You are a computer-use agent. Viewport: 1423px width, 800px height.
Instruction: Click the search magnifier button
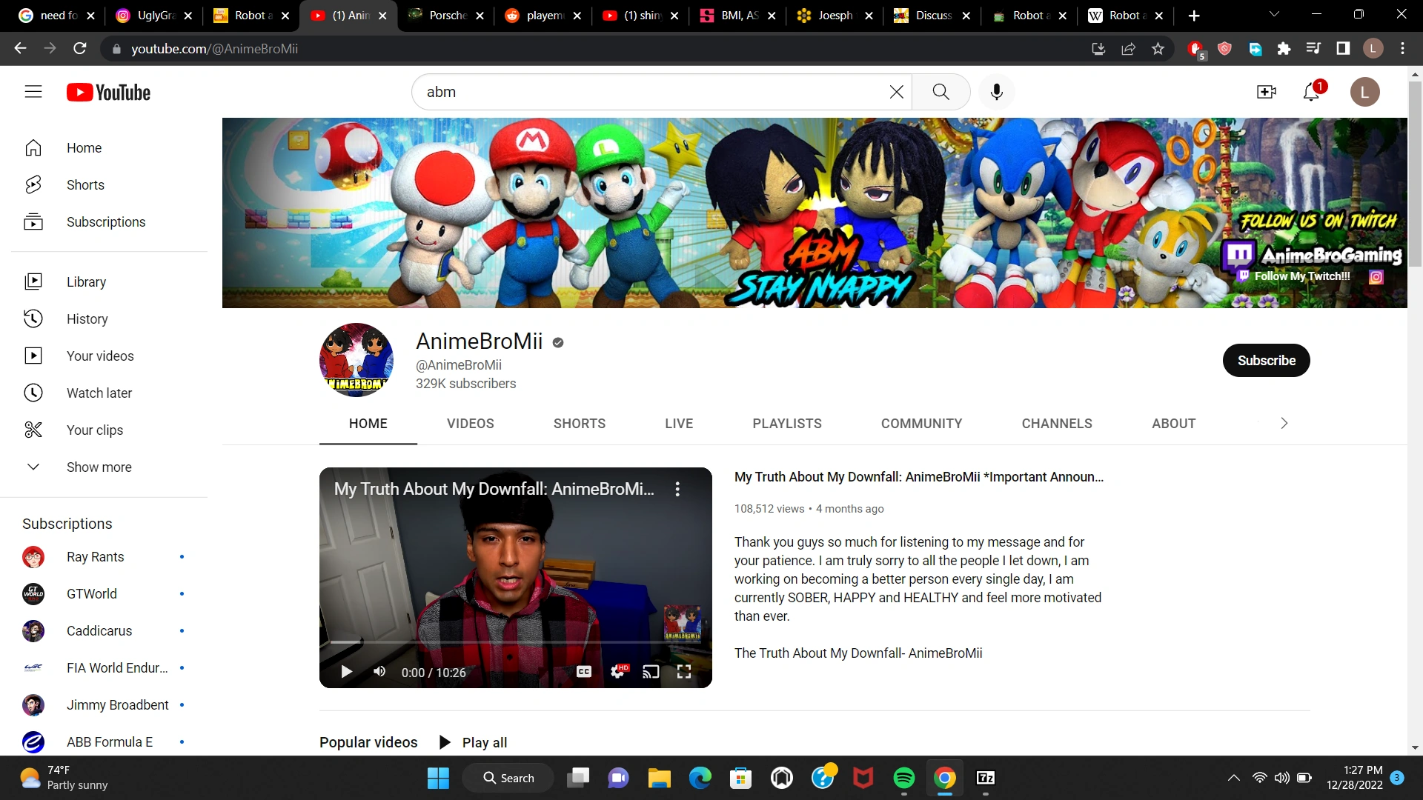(x=941, y=92)
